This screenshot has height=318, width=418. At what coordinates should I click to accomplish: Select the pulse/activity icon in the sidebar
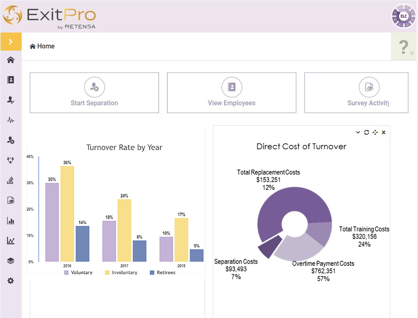[x=11, y=120]
